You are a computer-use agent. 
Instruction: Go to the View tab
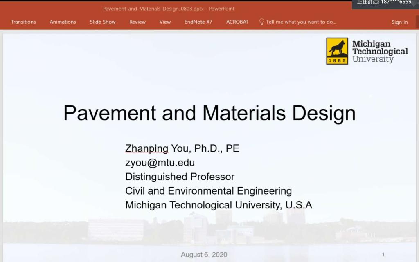[165, 22]
